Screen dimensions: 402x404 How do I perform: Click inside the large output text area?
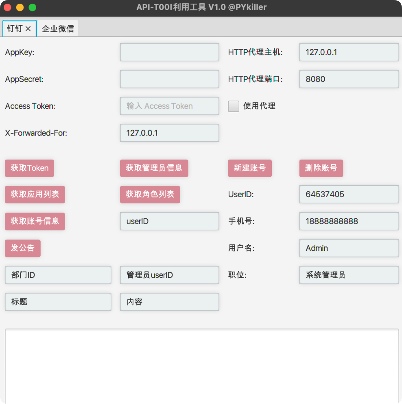point(202,366)
